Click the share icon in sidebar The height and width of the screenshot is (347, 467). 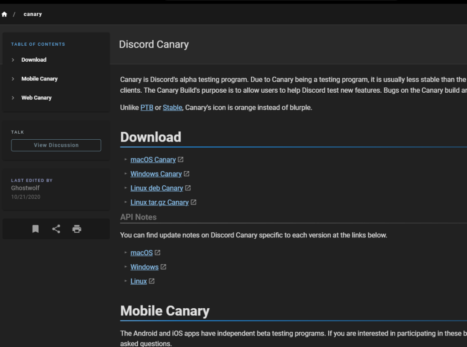pos(56,229)
